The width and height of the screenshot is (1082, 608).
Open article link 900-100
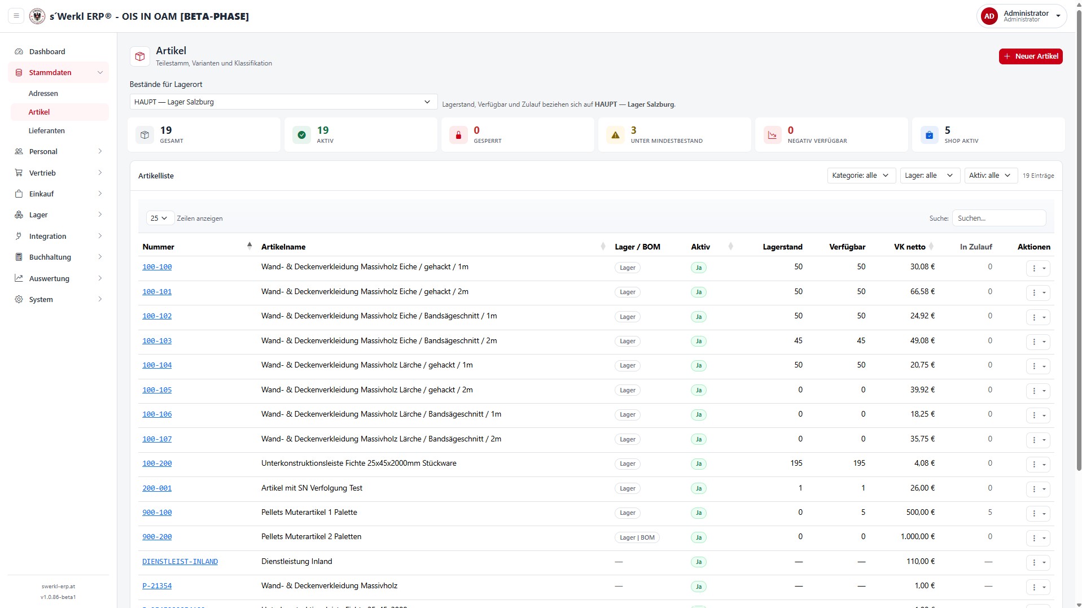157,513
